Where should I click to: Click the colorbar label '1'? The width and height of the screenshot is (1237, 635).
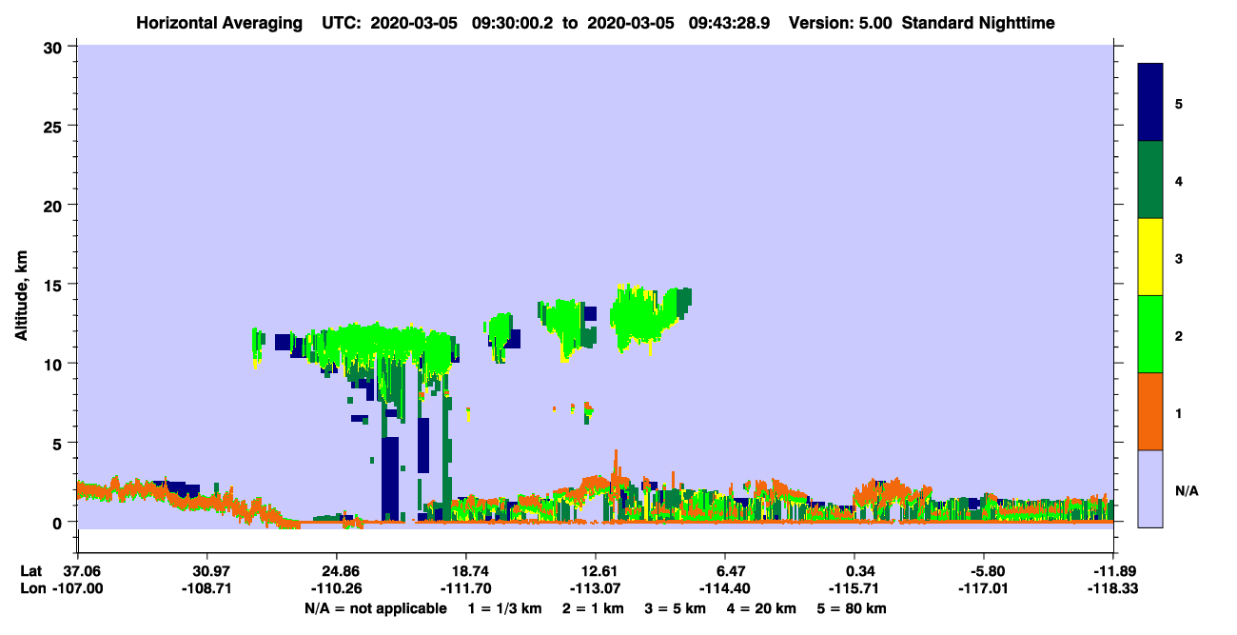1179,413
